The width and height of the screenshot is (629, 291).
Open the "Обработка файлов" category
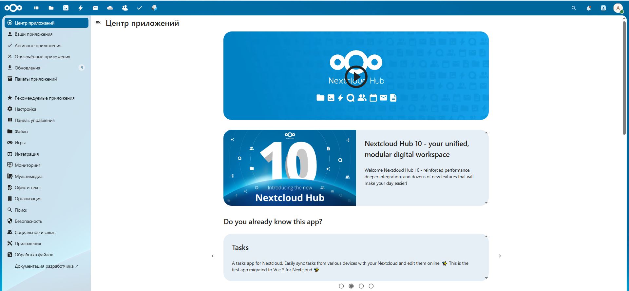click(47, 255)
